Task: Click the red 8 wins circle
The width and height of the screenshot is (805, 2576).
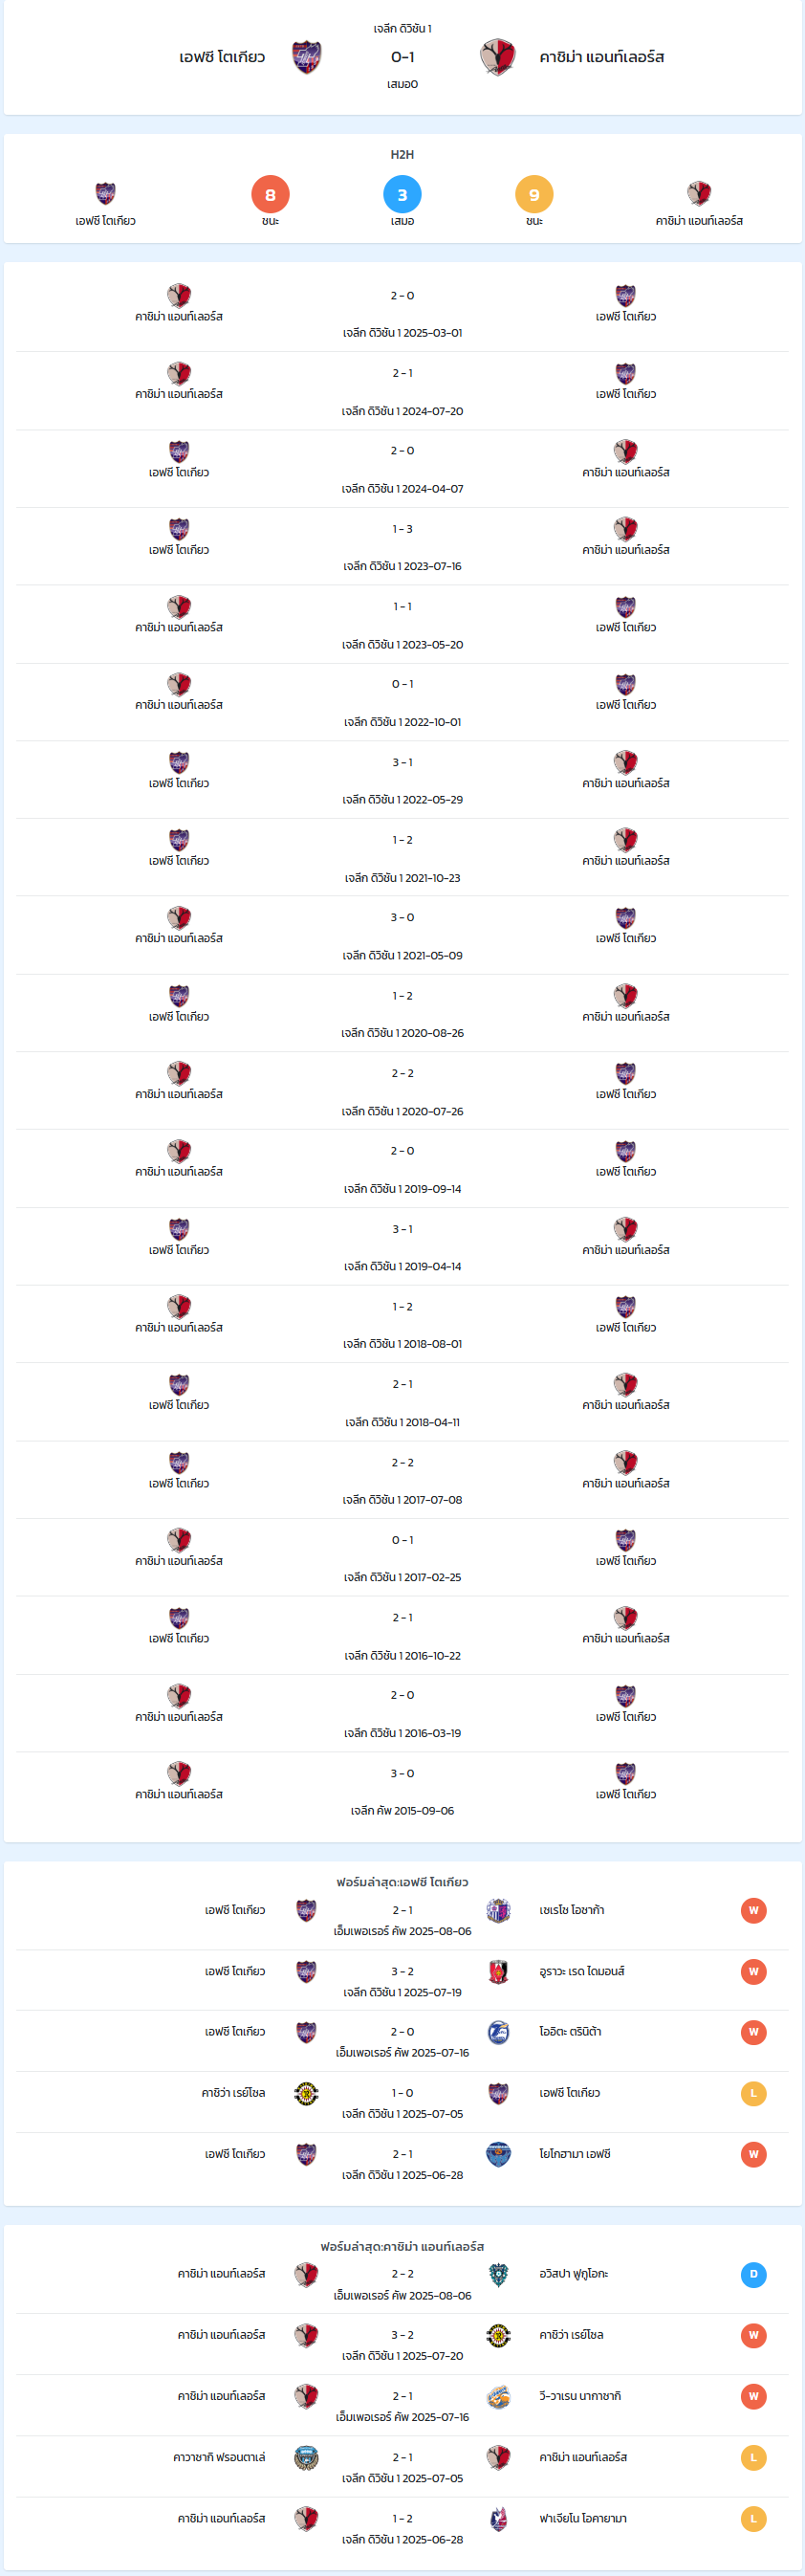Action: click(x=270, y=194)
